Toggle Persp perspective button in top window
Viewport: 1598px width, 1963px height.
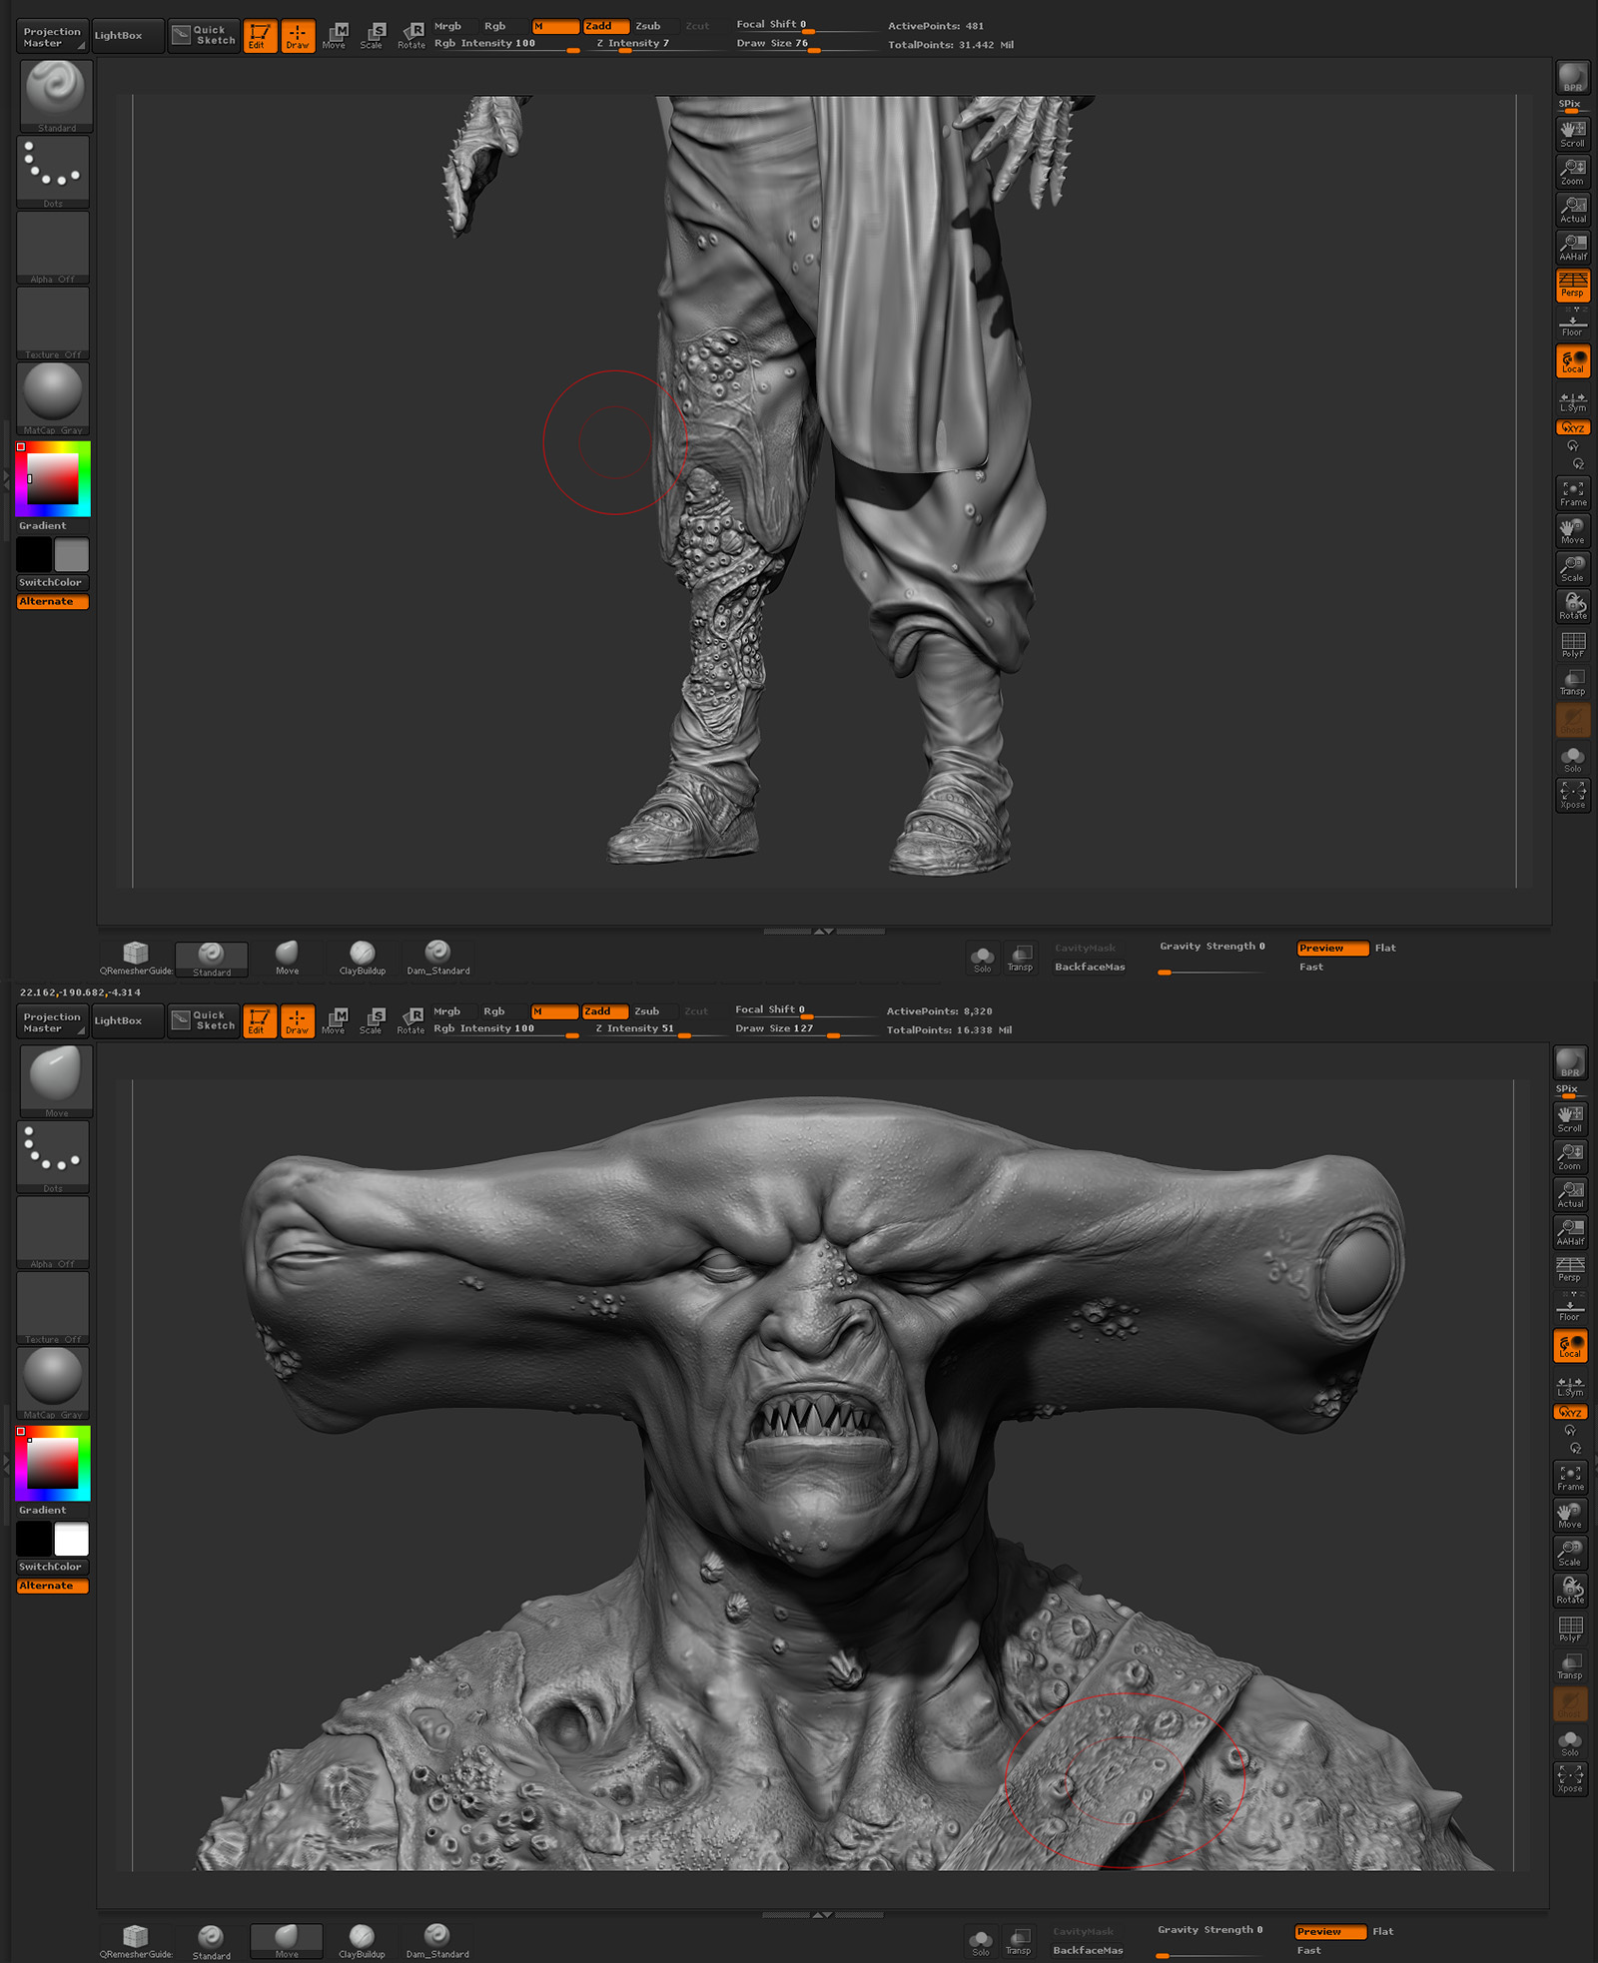tap(1573, 285)
